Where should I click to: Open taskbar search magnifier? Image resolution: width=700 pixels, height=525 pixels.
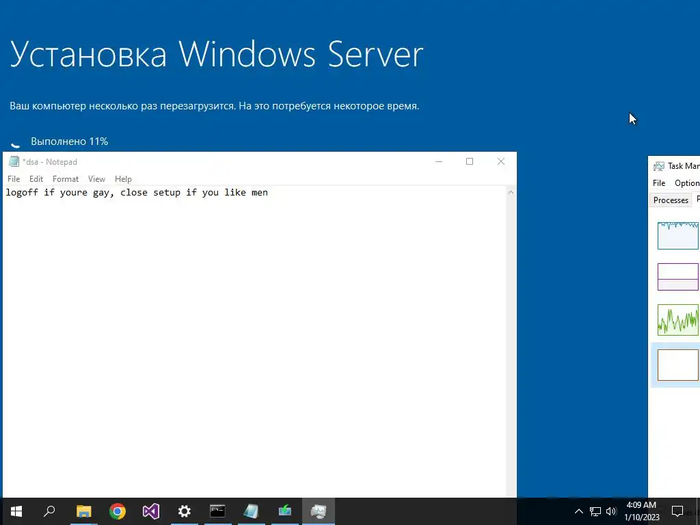point(49,511)
